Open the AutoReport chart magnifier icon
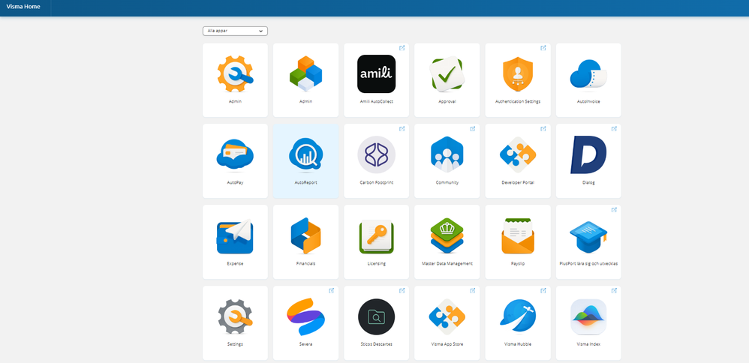This screenshot has width=749, height=363. click(x=305, y=154)
